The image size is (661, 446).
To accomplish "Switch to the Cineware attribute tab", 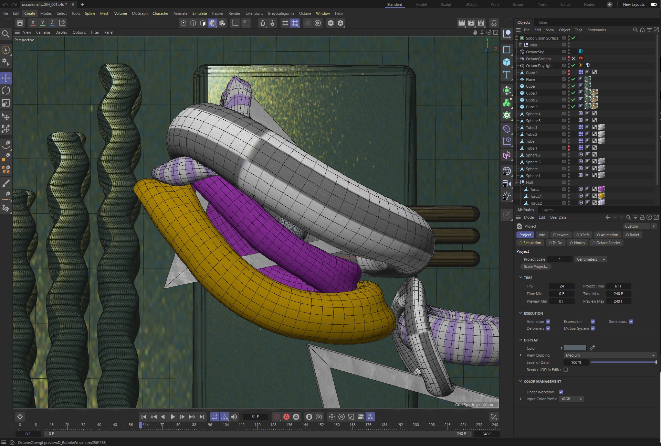I will point(560,235).
